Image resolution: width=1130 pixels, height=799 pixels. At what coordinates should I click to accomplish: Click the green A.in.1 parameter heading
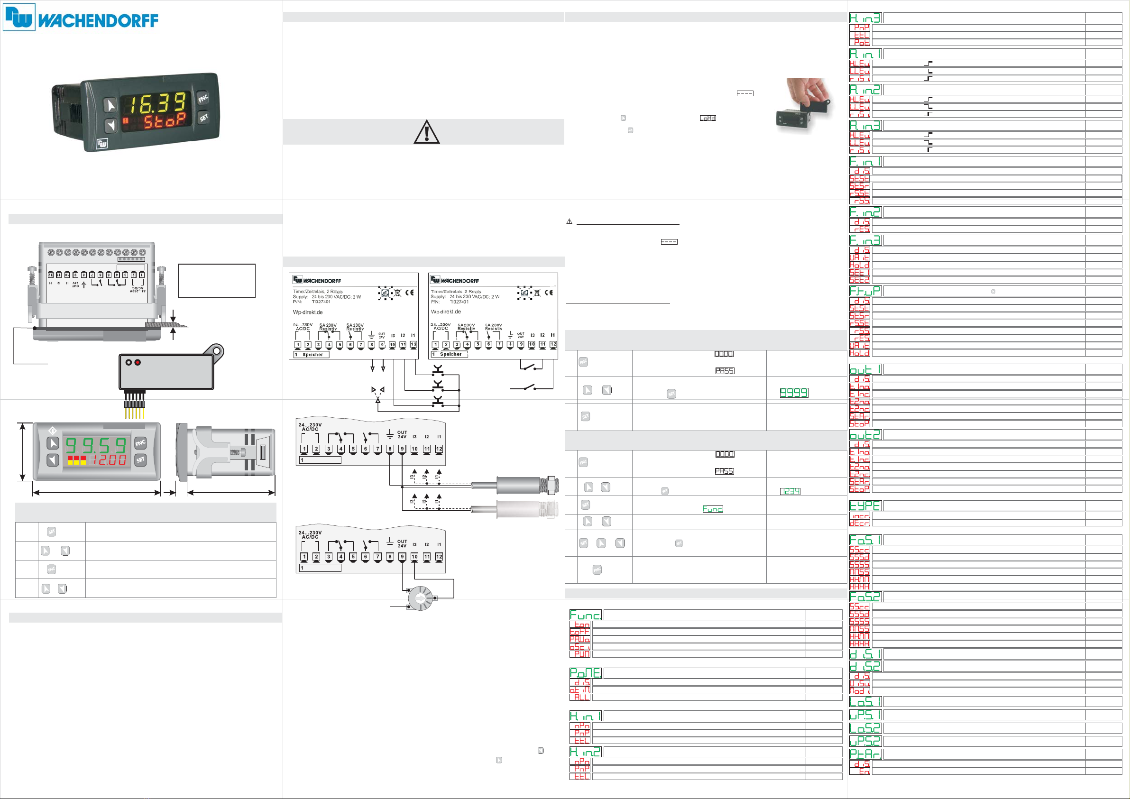[865, 54]
